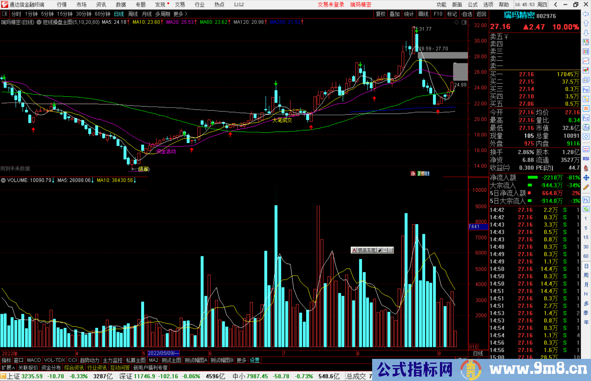Toggle the layout icon left of 分时
591x381 pixels.
coord(5,14)
